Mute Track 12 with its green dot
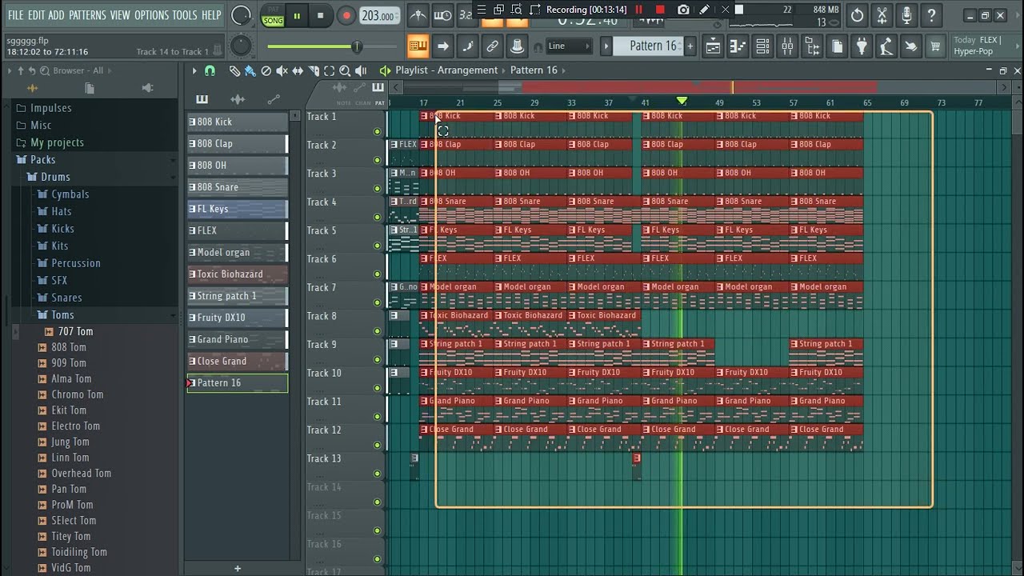1024x576 pixels. coord(378,445)
